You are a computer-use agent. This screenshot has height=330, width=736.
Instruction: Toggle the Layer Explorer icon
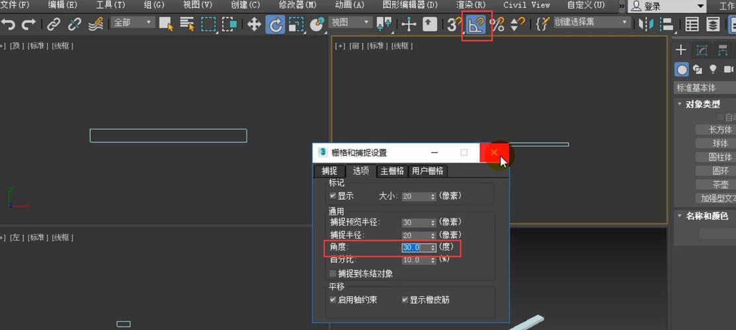coord(713,24)
